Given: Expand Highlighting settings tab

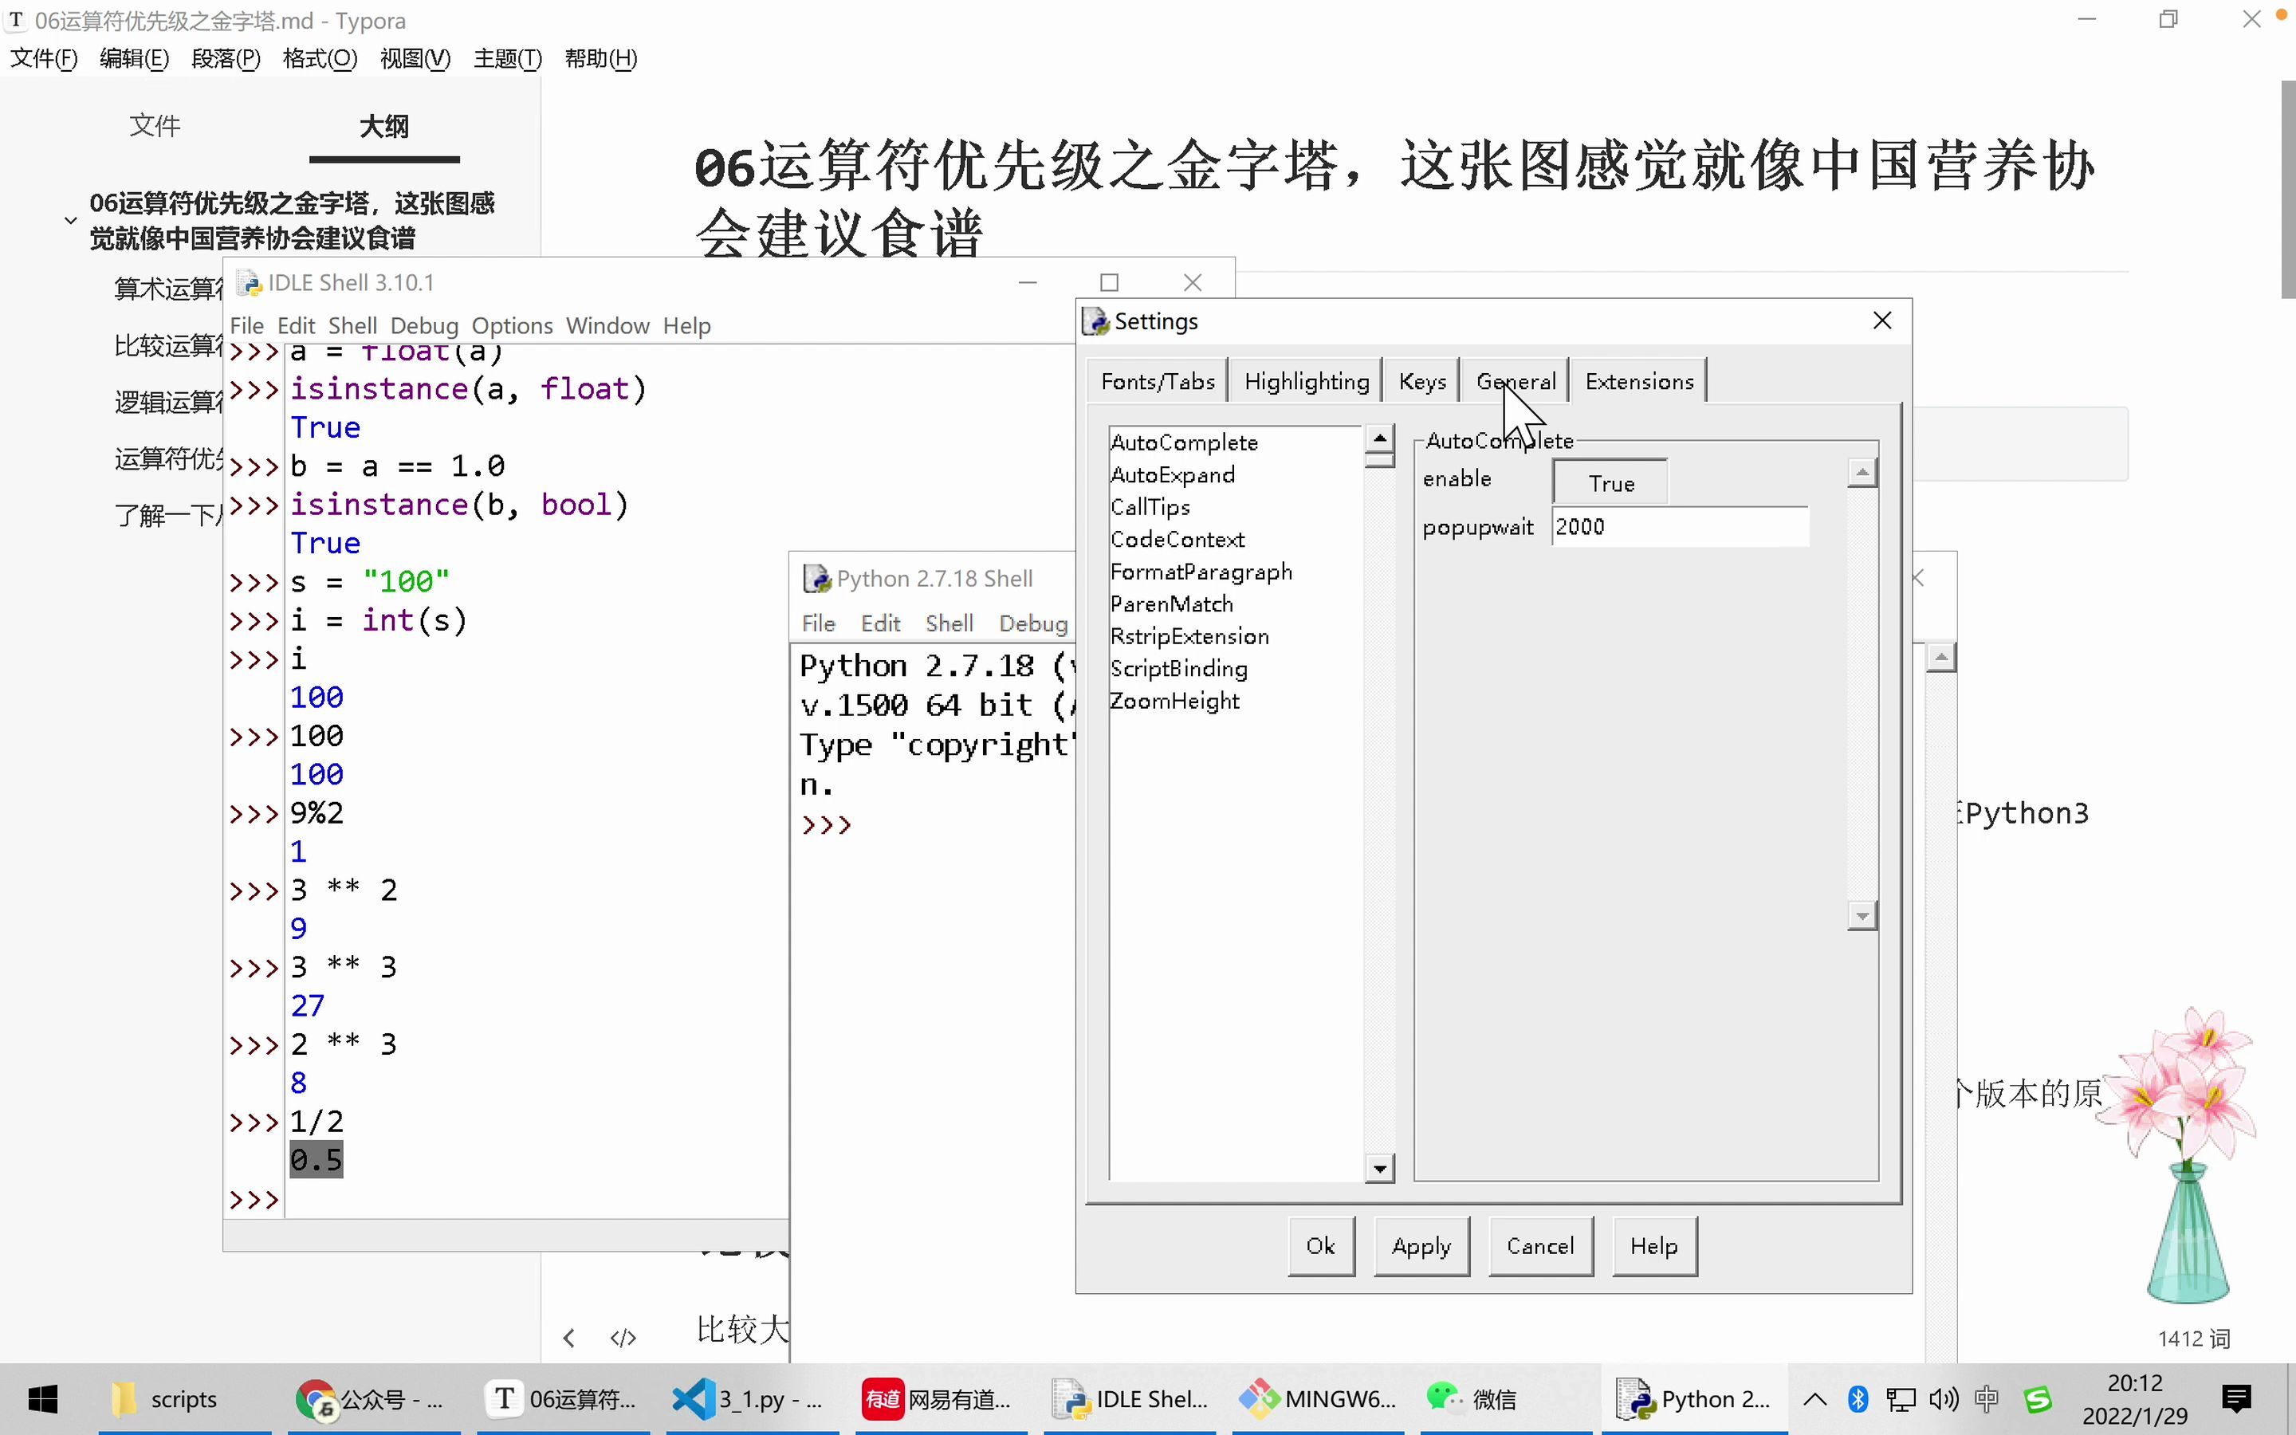Looking at the screenshot, I should pyautogui.click(x=1306, y=380).
